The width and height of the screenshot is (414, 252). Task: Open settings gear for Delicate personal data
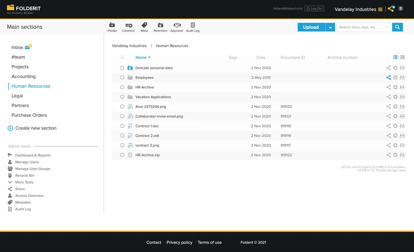pos(395,68)
